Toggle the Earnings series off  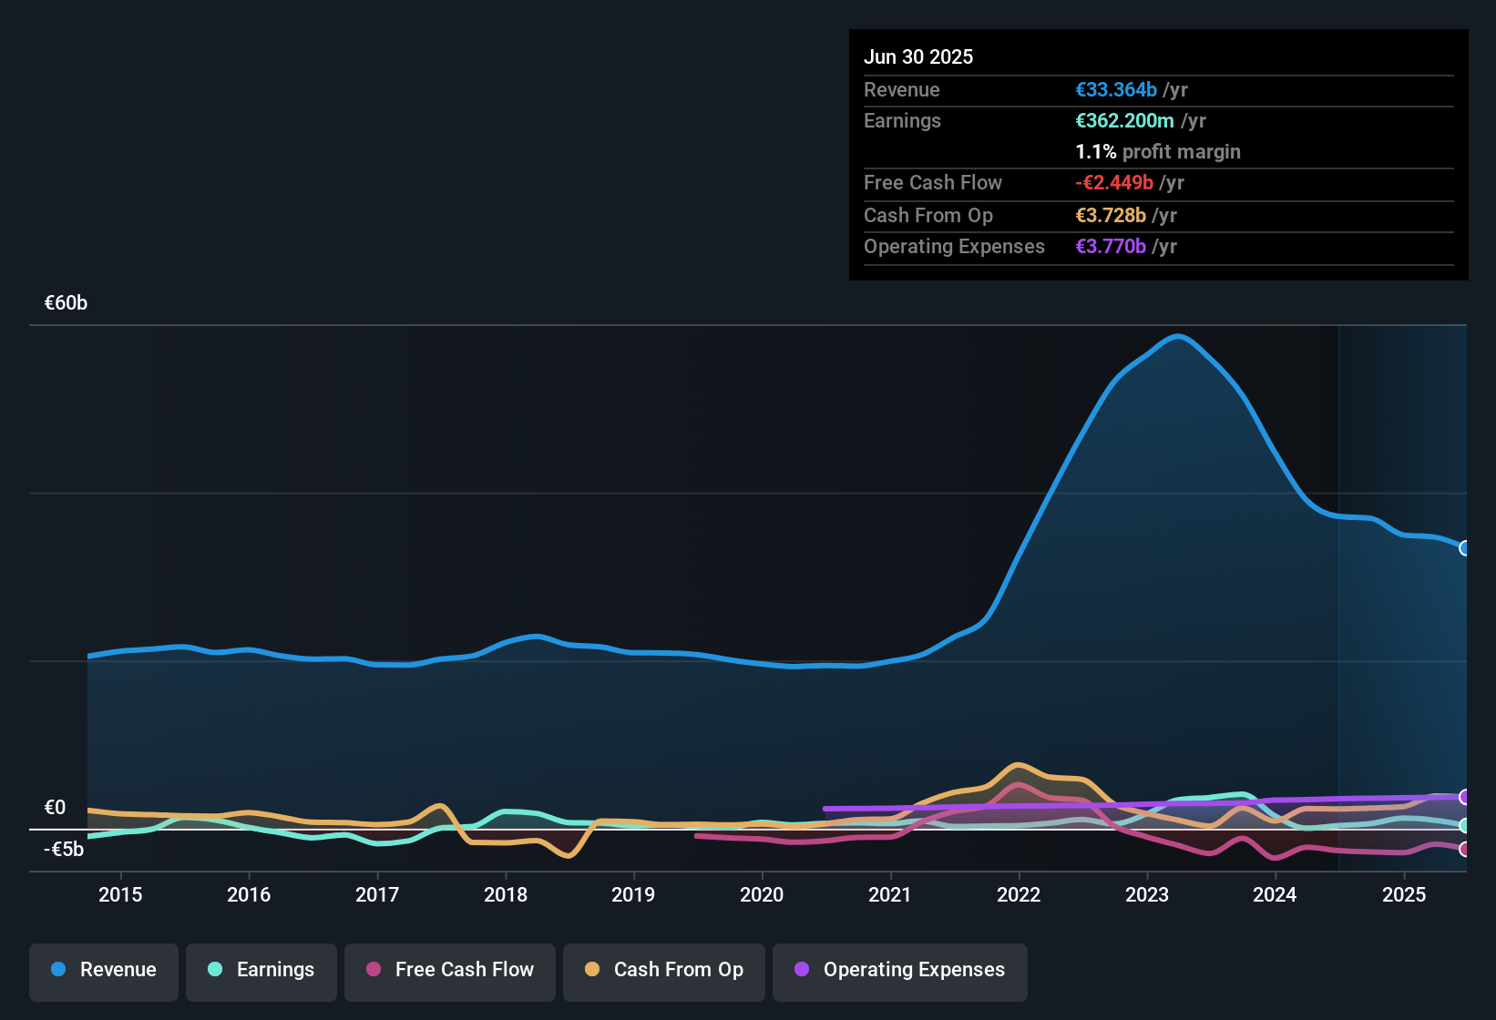(x=261, y=970)
